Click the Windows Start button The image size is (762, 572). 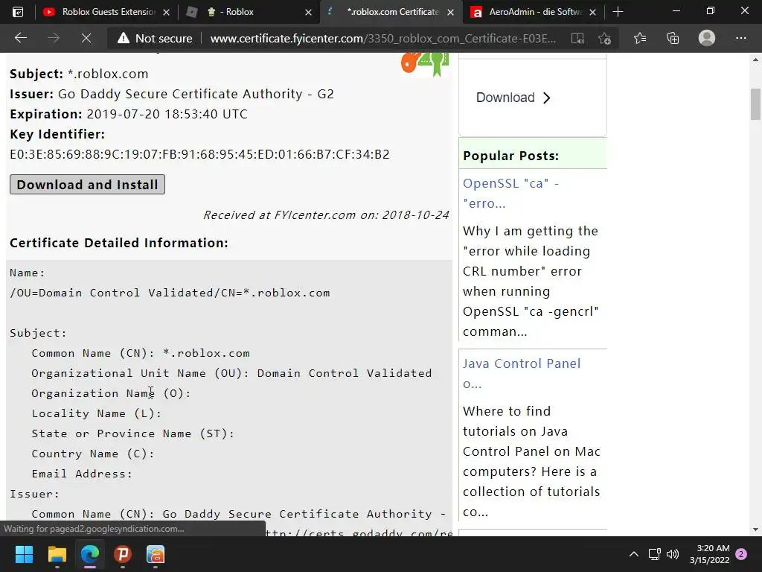click(24, 554)
